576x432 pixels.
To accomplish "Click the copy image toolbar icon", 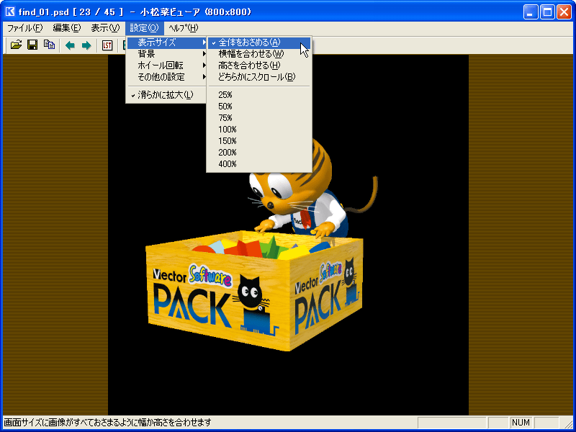I will (x=49, y=45).
